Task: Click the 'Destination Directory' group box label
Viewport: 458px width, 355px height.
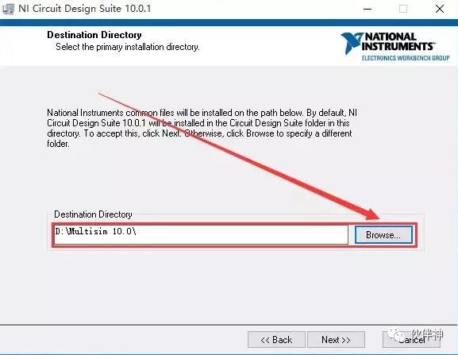Action: pos(93,214)
